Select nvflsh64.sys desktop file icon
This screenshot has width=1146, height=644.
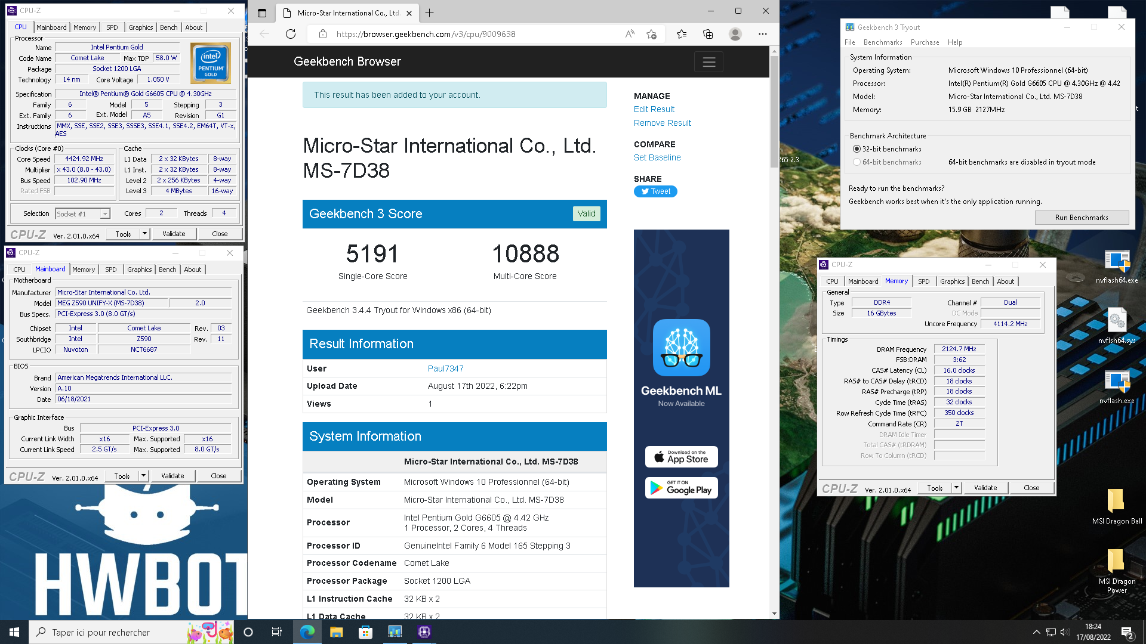point(1116,326)
